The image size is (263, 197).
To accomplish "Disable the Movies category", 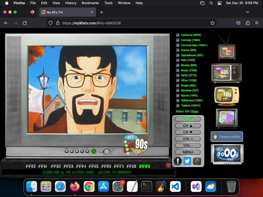I will [178, 65].
